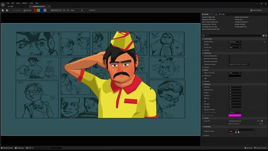Open the Compression Settings dropdown
This screenshot has width=268, height=151.
click(x=239, y=64)
